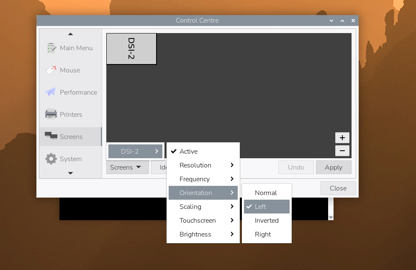Select the Mouse icon in sidebar
416x270 pixels.
[51, 70]
